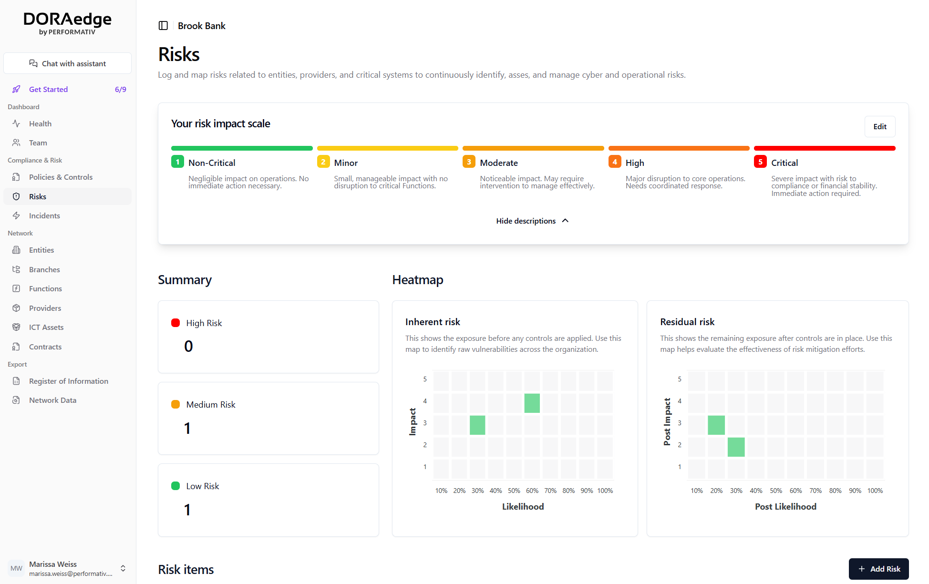Click the Edit button for risk impact scale
Viewport: 929px width, 584px height.
click(x=880, y=126)
